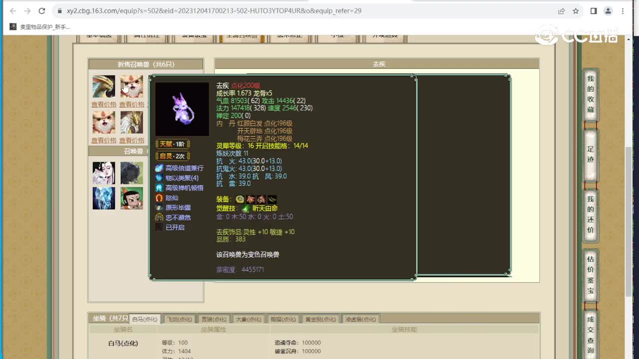Open the 估价鉴宝 side tab

click(591, 275)
